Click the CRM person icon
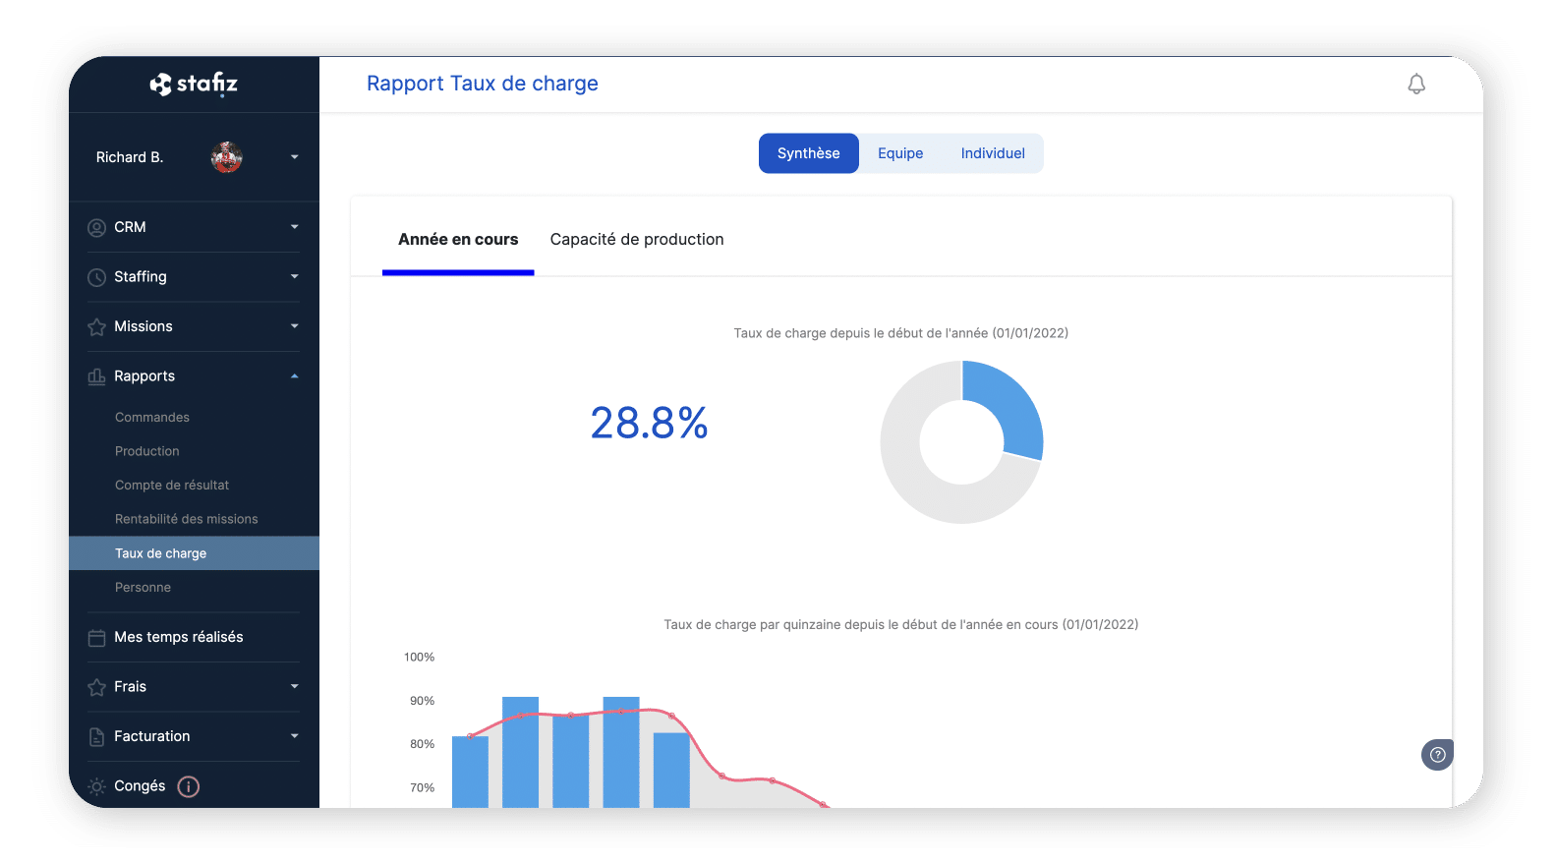Image resolution: width=1556 pixels, height=863 pixels. (x=96, y=228)
